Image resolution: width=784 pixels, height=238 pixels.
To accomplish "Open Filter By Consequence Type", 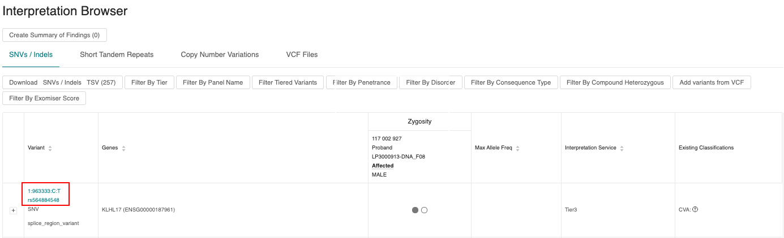I will 511,82.
